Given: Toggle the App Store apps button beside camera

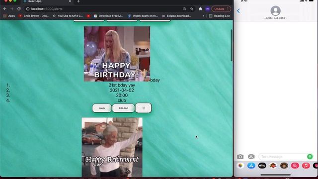Looking at the screenshot, I should 251,157.
